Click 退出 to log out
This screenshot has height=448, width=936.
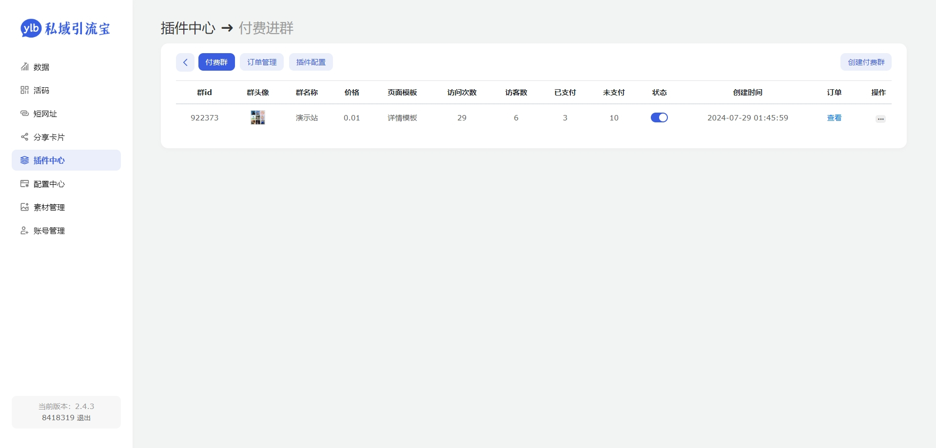tap(84, 418)
